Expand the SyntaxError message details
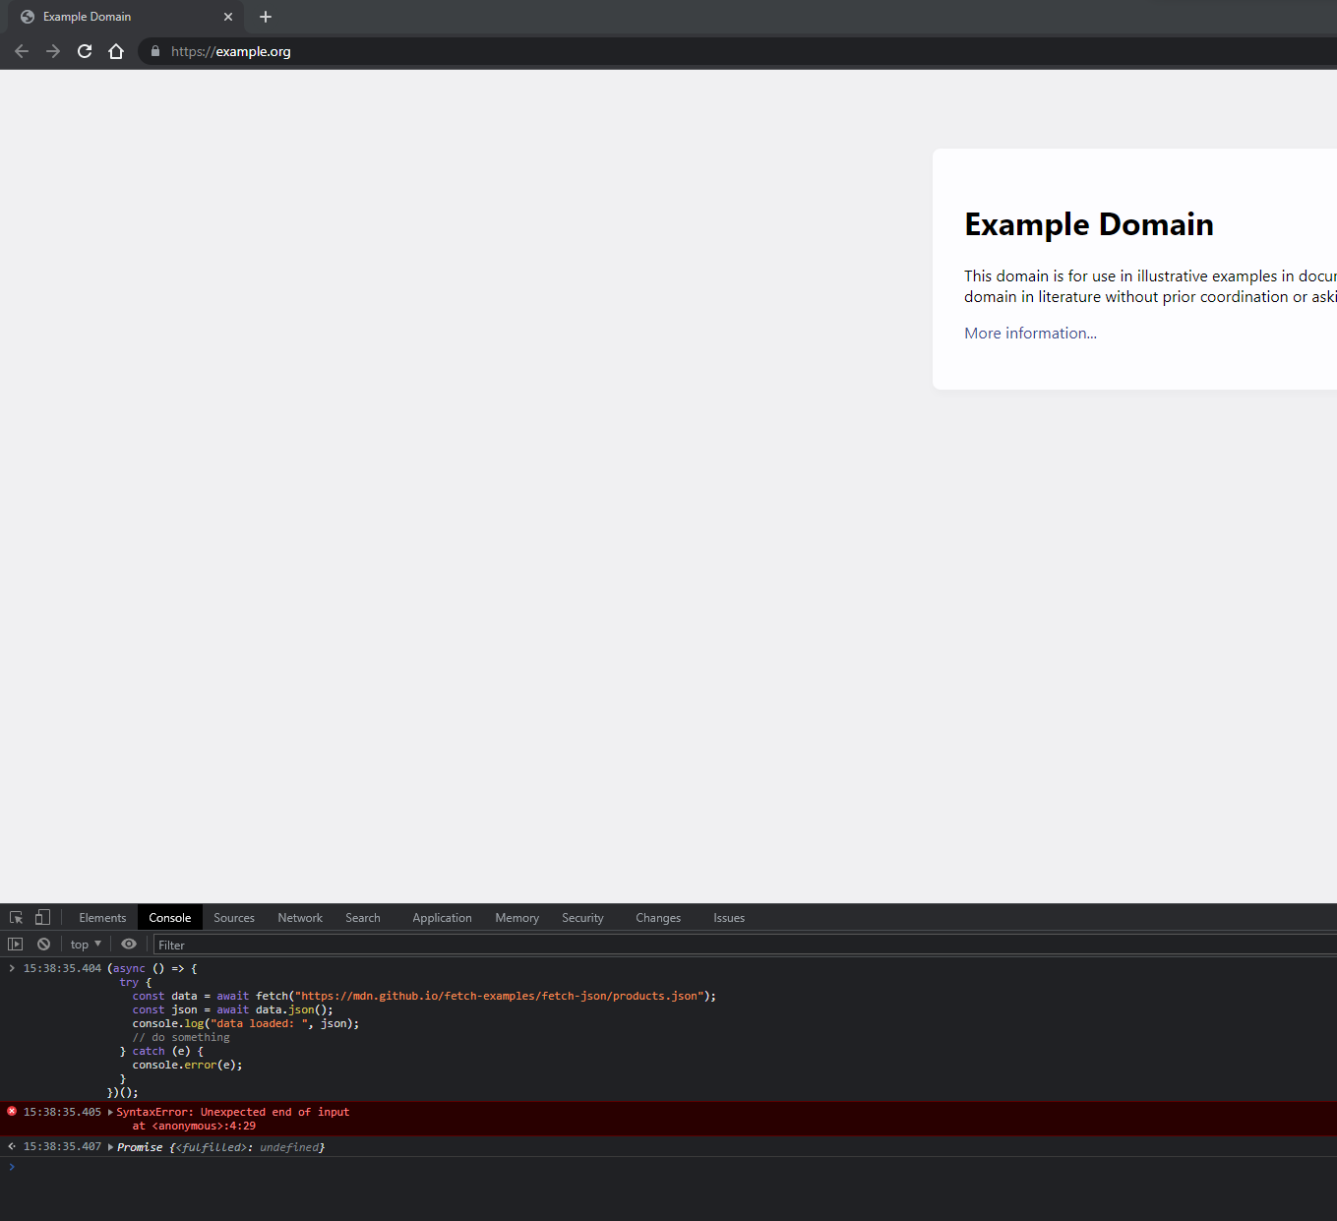Screen dimensions: 1337x1221 point(110,1112)
